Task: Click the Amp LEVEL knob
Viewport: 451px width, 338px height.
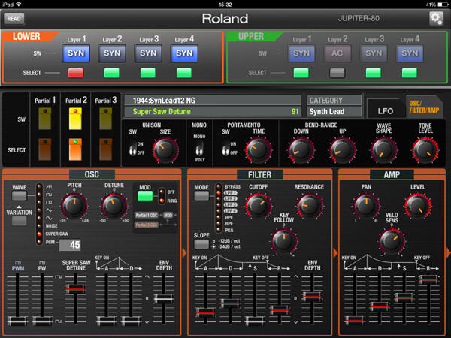Action: [418, 206]
